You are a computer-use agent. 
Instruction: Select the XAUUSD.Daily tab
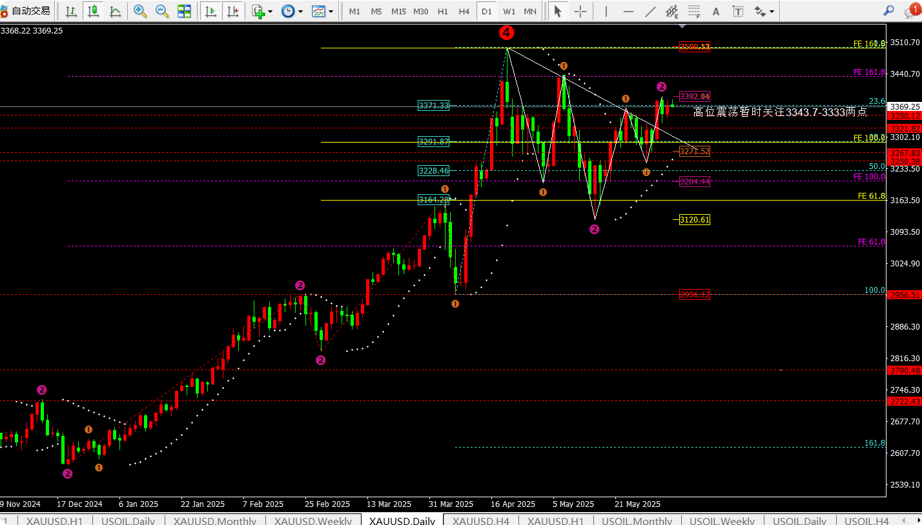tap(402, 520)
